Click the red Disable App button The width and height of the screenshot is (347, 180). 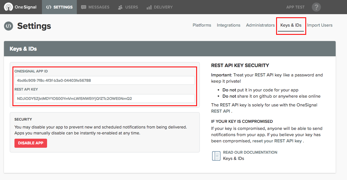pyautogui.click(x=31, y=143)
